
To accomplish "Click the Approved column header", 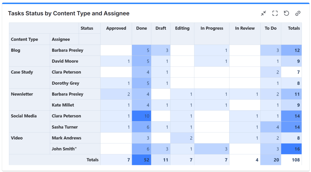I will [116, 28].
